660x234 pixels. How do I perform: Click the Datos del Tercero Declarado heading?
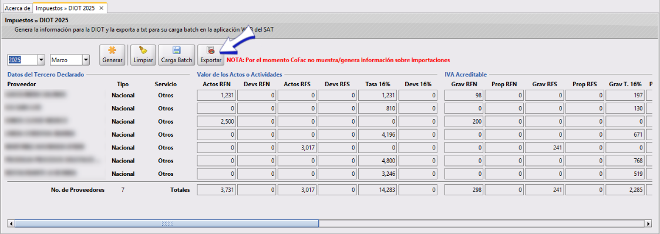click(x=46, y=74)
